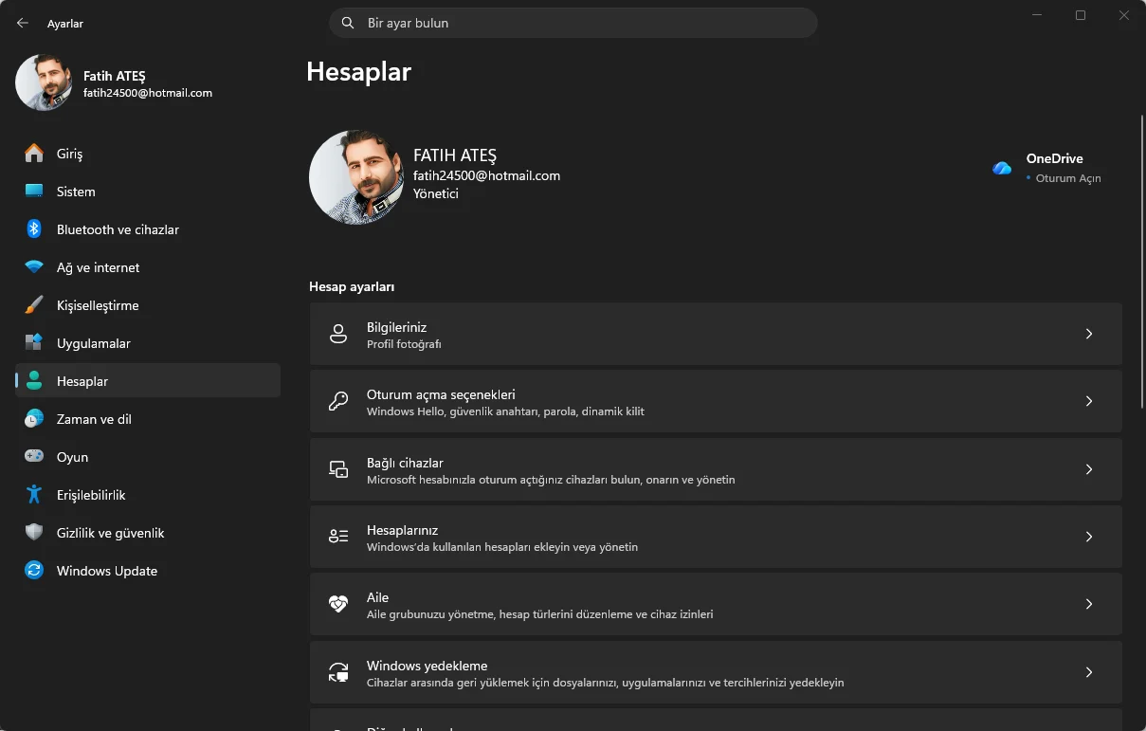Click the Uygulamalar apps icon
This screenshot has height=731, width=1146.
[x=34, y=342]
